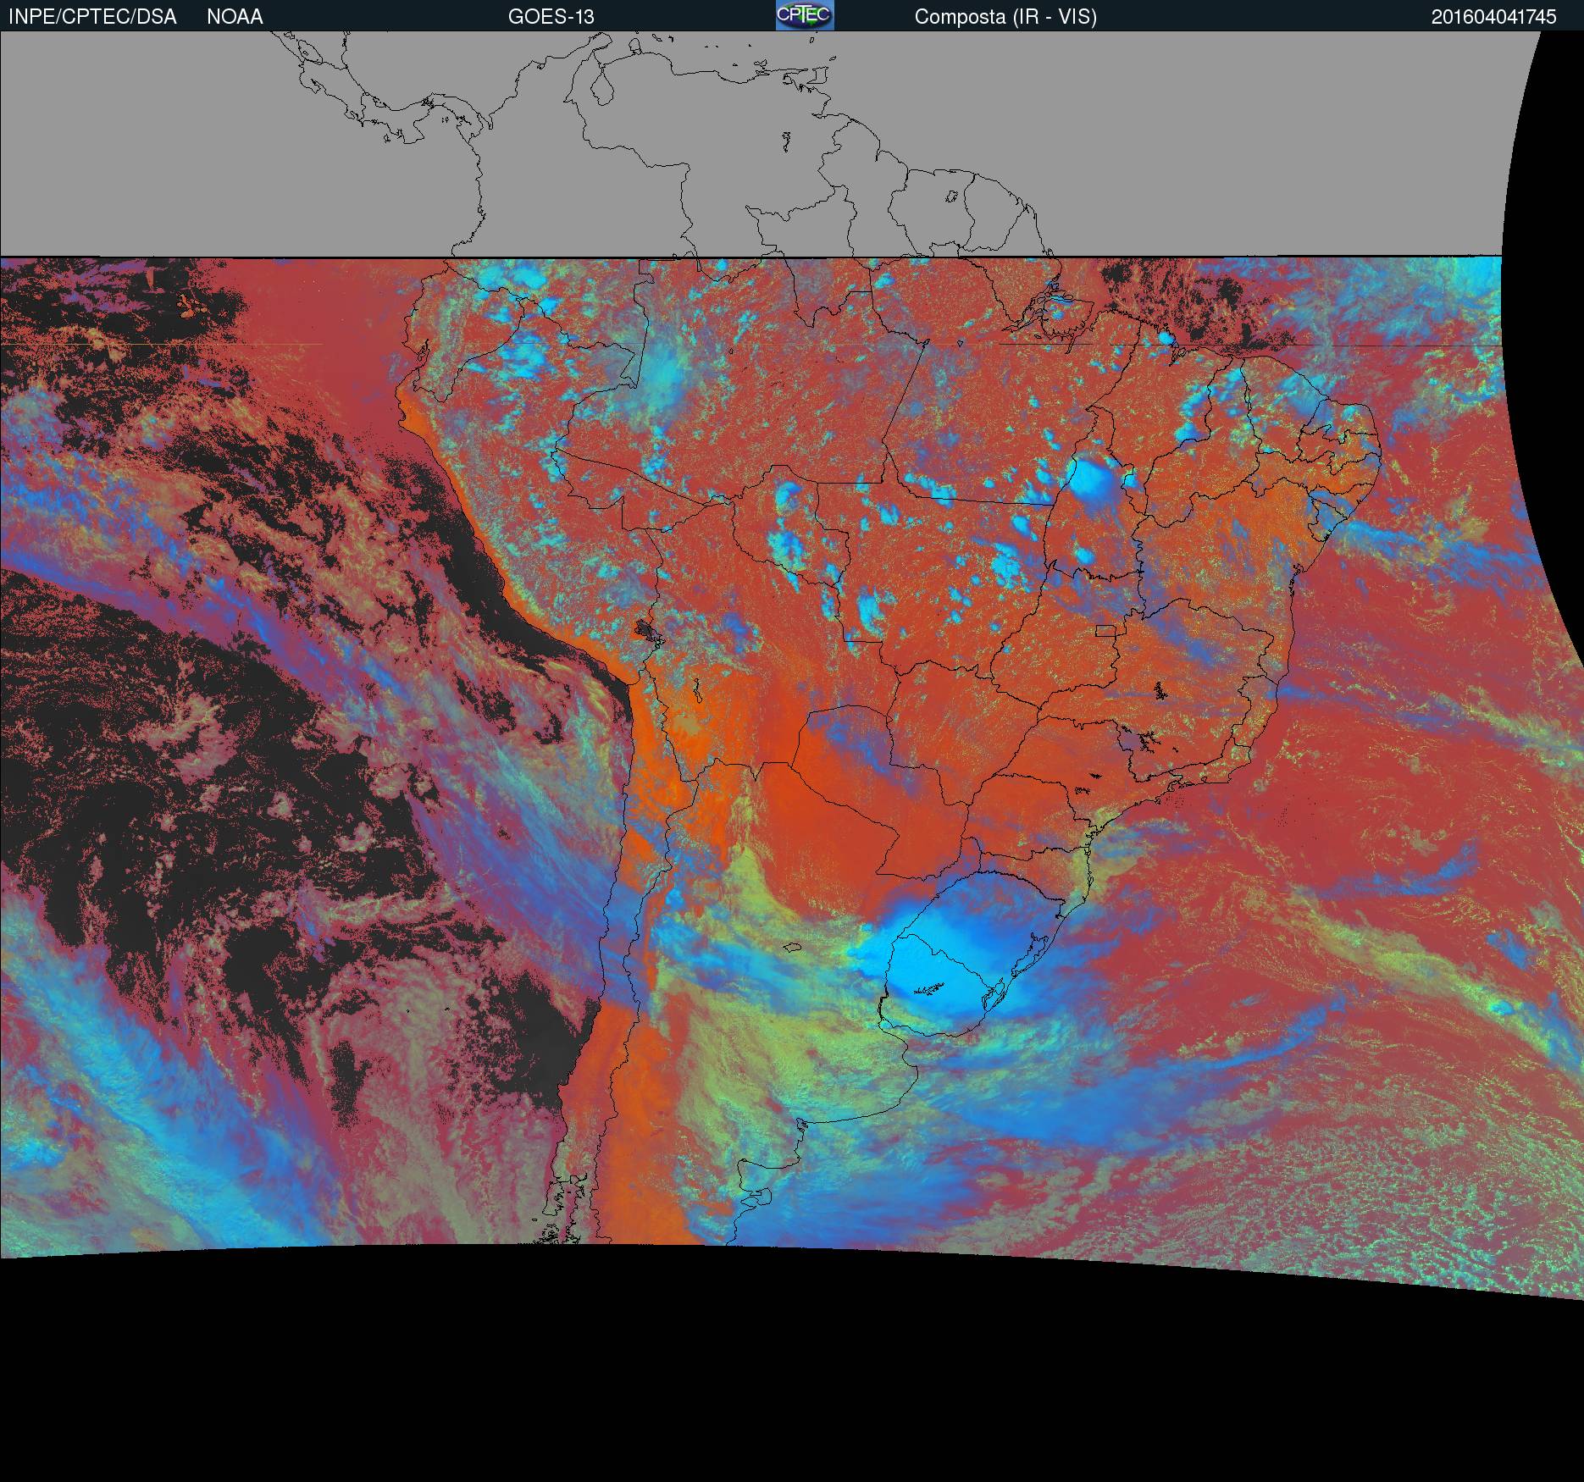Screen dimensions: 1584x1482
Task: Click the NOAA label in header
Action: (235, 17)
